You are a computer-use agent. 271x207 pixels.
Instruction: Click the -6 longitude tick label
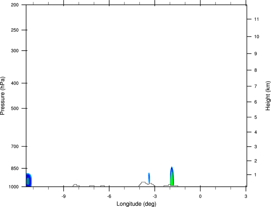tap(109, 196)
